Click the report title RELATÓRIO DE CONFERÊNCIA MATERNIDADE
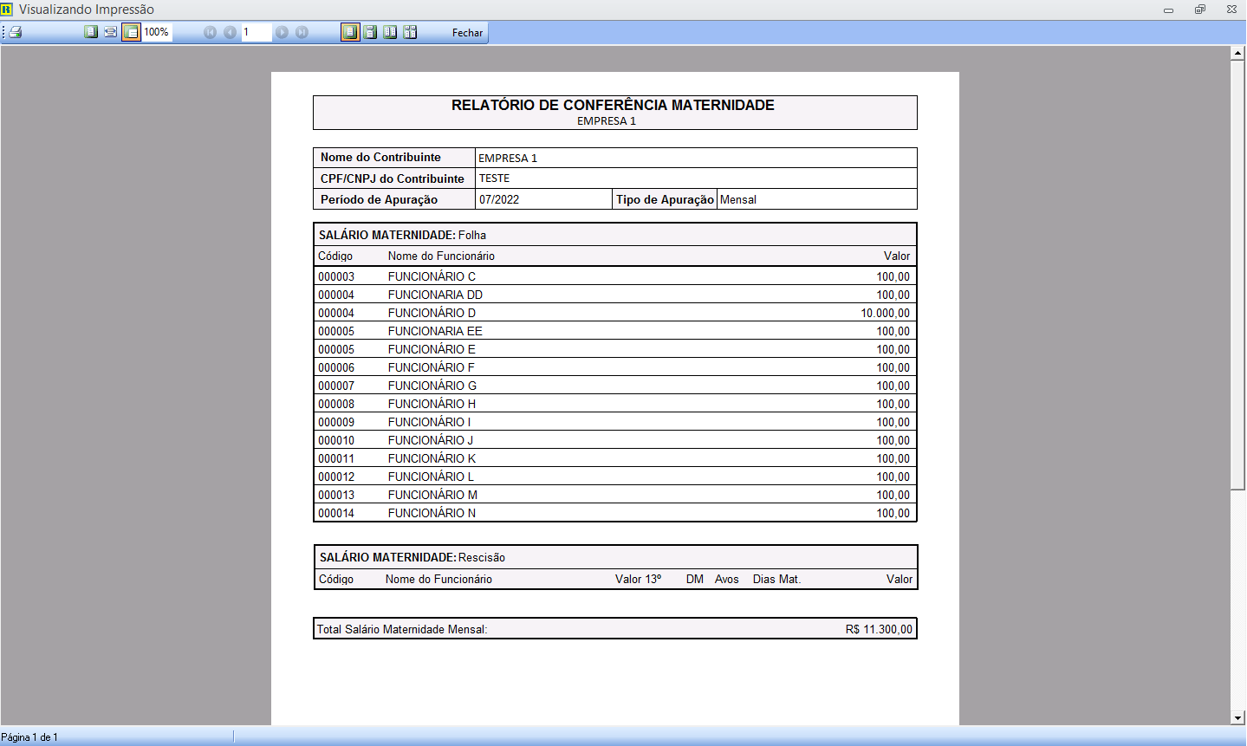The image size is (1247, 746). (613, 105)
